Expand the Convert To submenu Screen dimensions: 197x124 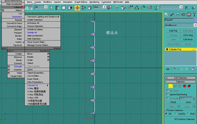(37, 85)
